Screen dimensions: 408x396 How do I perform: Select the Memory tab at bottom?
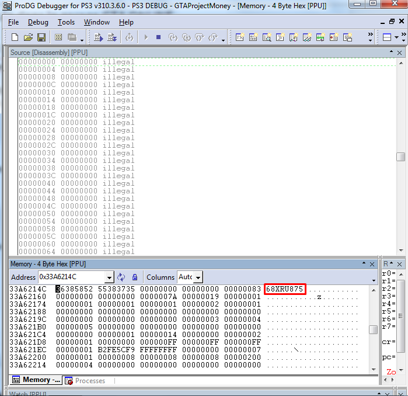pyautogui.click(x=36, y=380)
